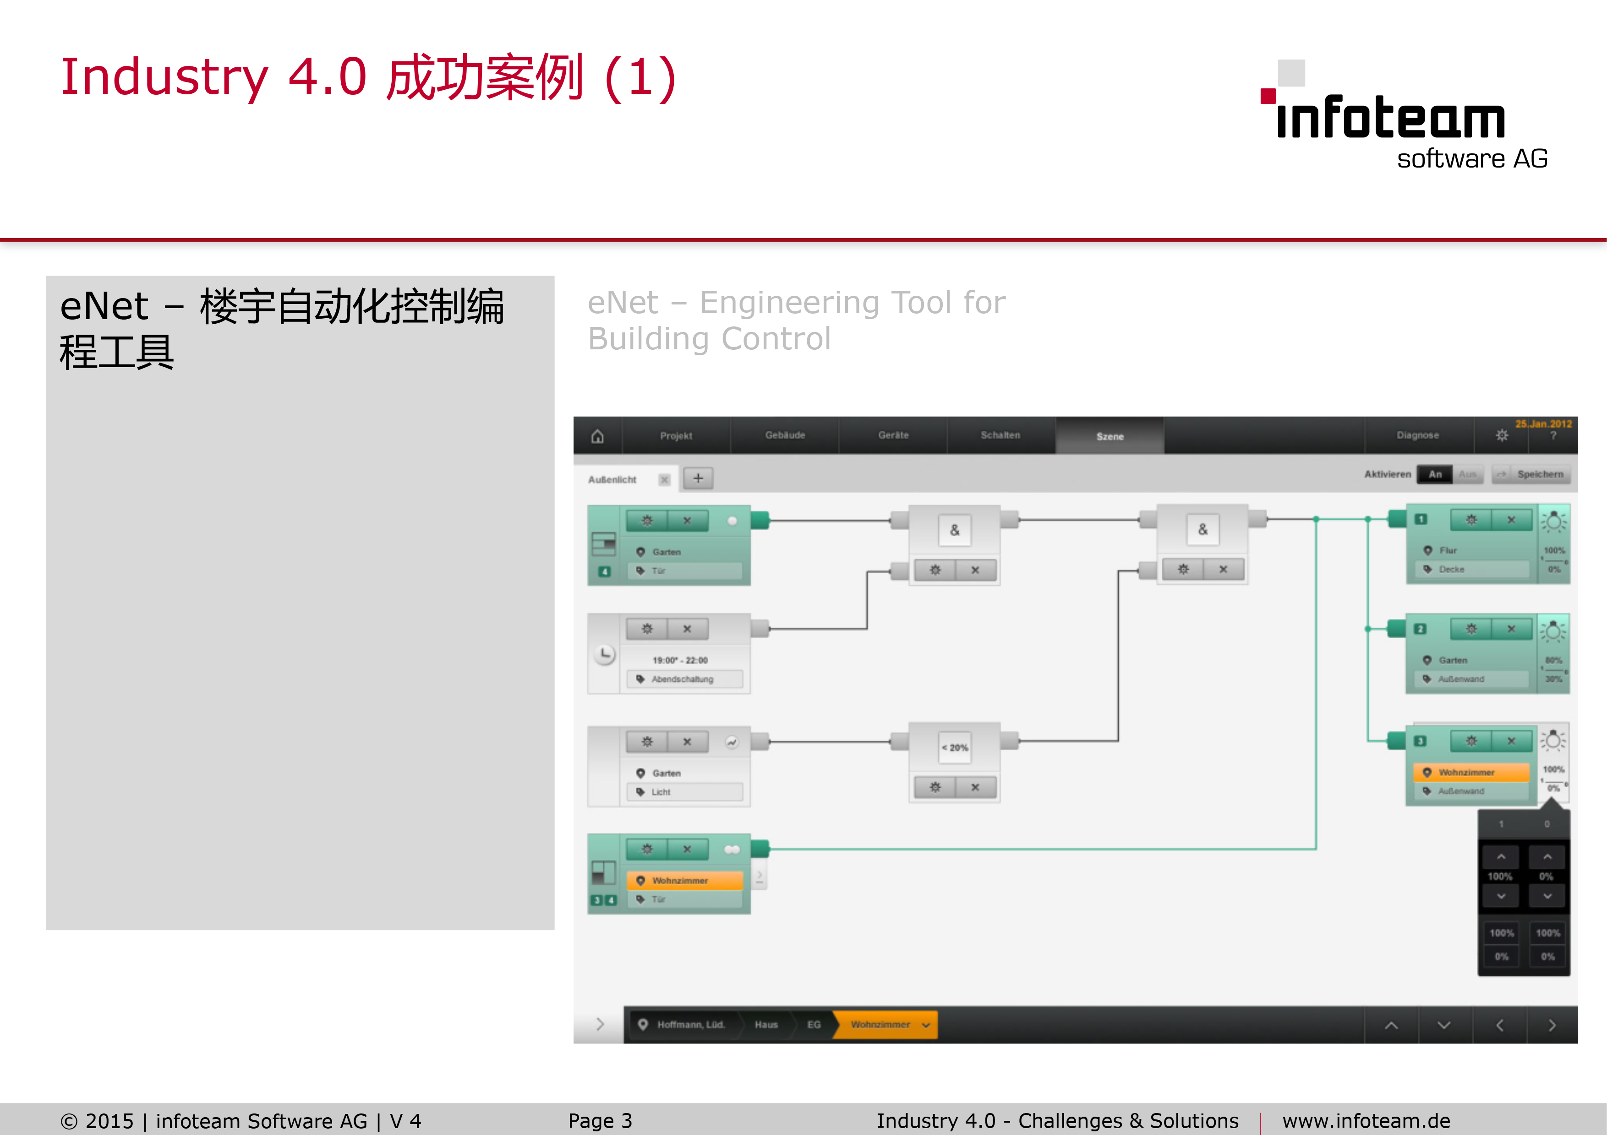Image resolution: width=1607 pixels, height=1135 pixels.
Task: Switch to the Gebäude tab
Action: [x=785, y=435]
